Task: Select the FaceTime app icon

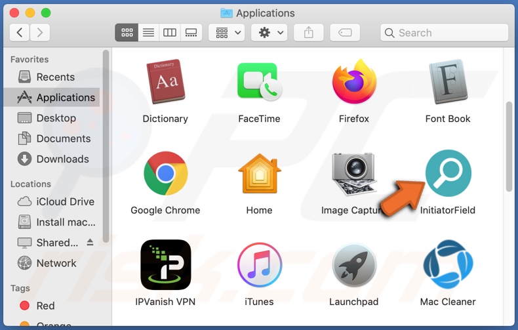Action: point(260,81)
